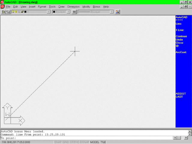Toggle layer freeze sun icon
The height and width of the screenshot is (144, 192).
pos(16,12)
